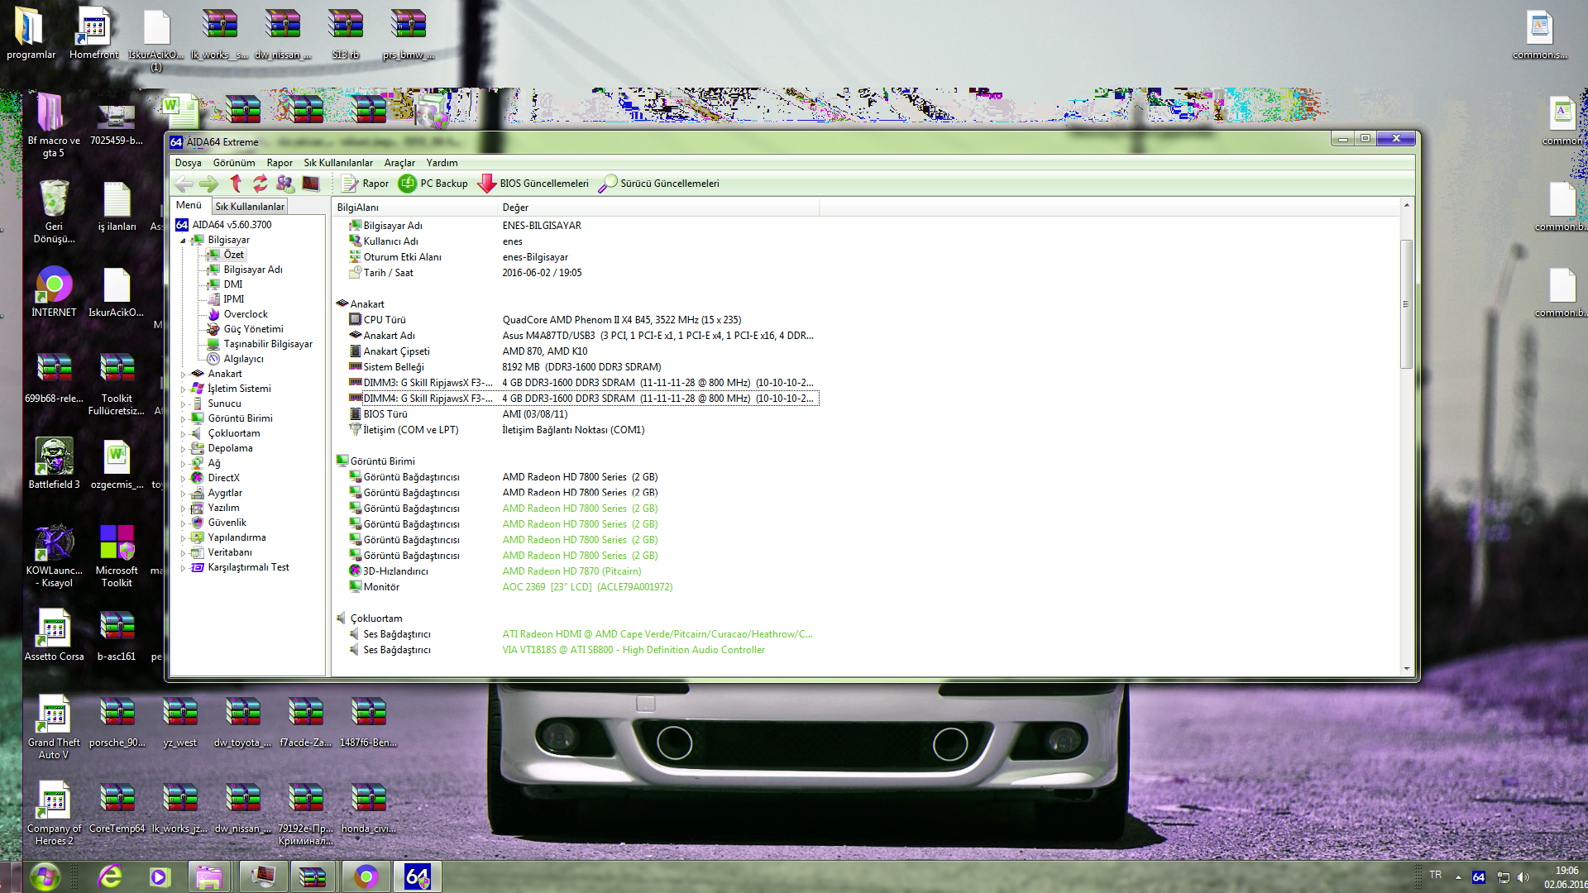This screenshot has height=893, width=1588.
Task: Click the Forward arrow toolbar icon
Action: pyautogui.click(x=209, y=184)
